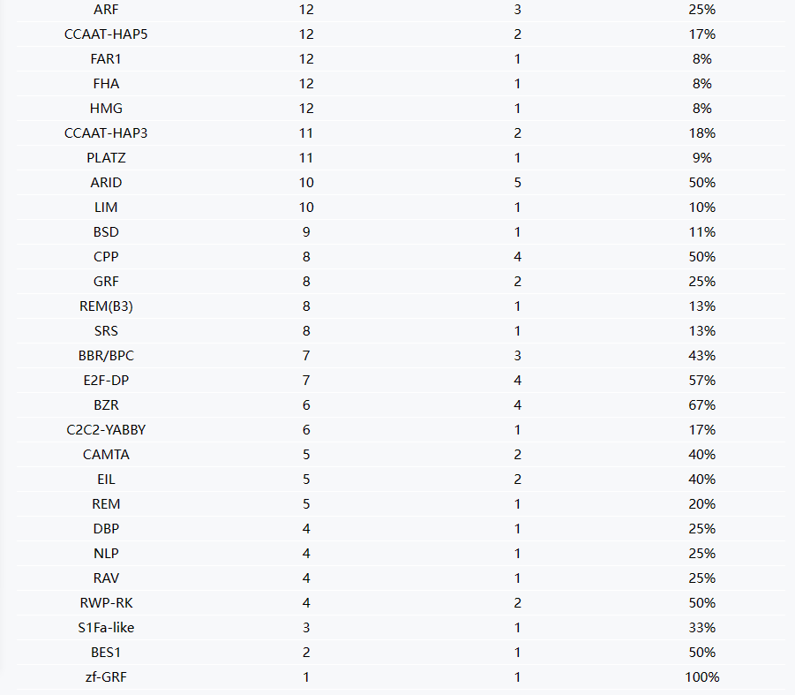Select the CCAAT-HAP5 family name cell
Image resolution: width=795 pixels, height=695 pixels.
pos(106,34)
